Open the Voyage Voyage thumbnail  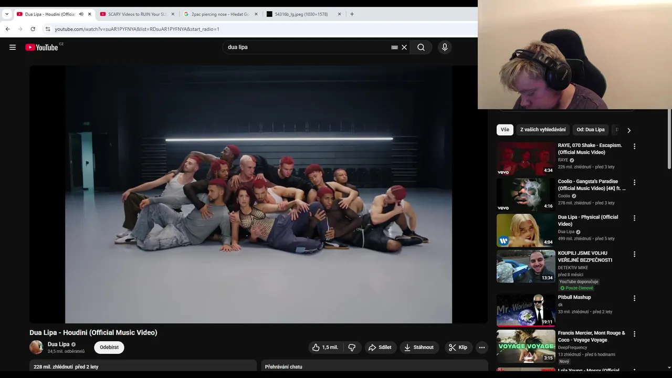click(526, 346)
